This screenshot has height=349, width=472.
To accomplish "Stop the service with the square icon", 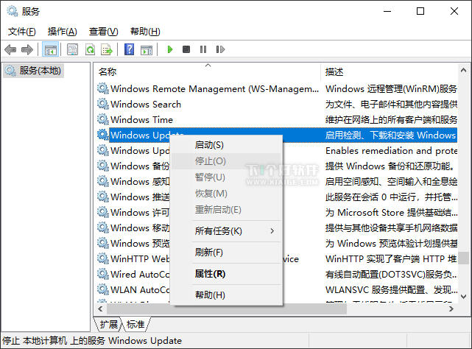I will 186,49.
